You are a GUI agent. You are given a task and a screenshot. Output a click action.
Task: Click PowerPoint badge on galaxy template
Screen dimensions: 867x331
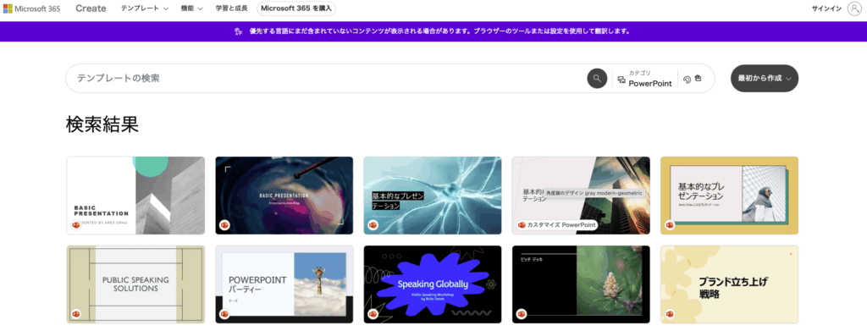coord(224,225)
